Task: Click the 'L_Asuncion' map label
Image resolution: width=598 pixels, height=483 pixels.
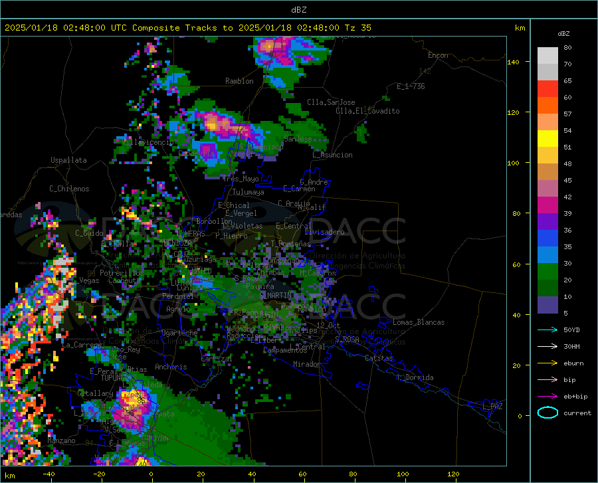Action: click(x=333, y=155)
